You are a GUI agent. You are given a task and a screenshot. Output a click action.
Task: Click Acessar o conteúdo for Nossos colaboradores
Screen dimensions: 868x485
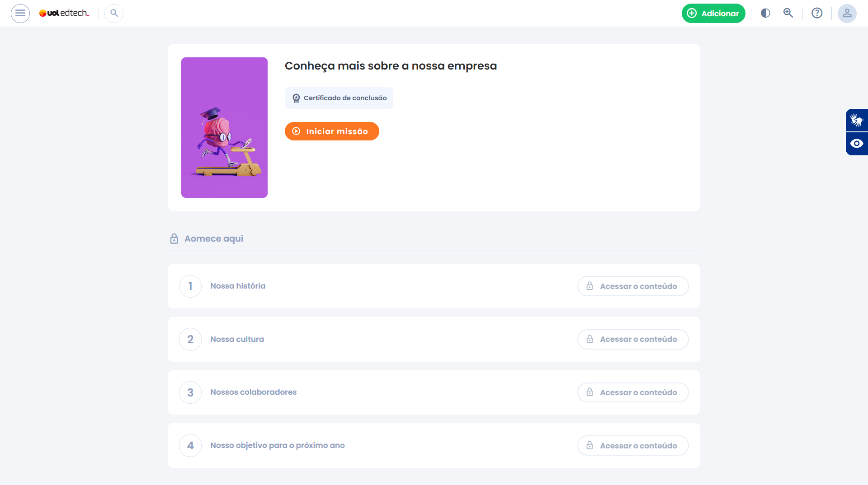(633, 392)
